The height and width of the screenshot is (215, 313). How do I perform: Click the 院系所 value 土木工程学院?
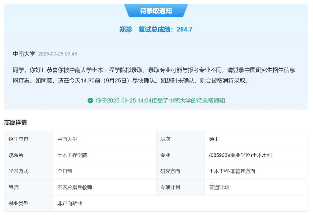[72, 155]
